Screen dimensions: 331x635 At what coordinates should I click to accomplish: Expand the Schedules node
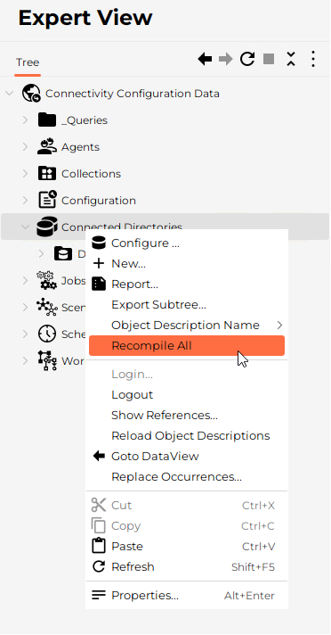click(x=26, y=334)
